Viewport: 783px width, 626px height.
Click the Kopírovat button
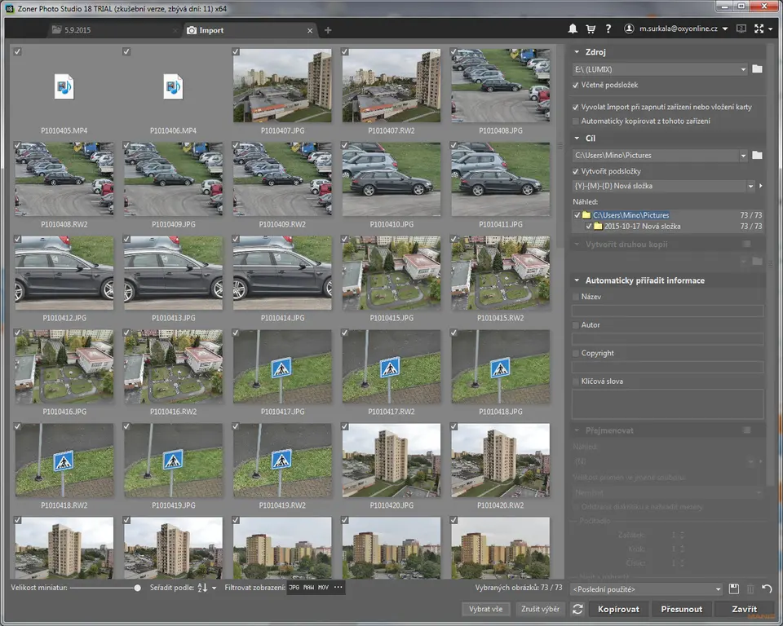click(x=618, y=609)
